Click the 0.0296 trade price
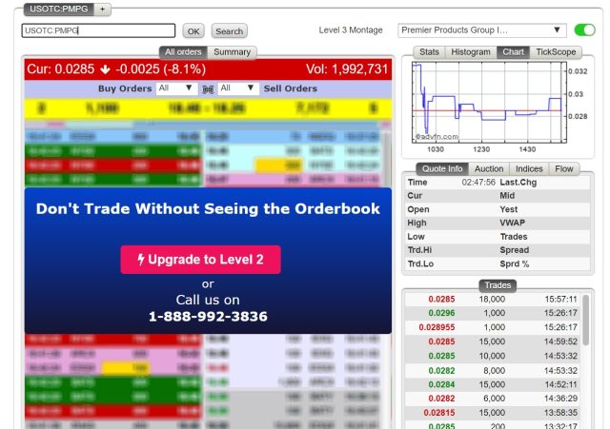 [441, 313]
